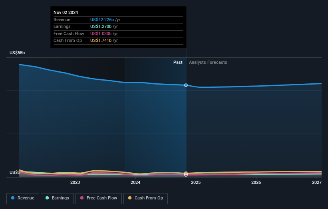Image resolution: width=328 pixels, height=209 pixels.
Task: Click the 2024 x-axis label
Action: [135, 182]
